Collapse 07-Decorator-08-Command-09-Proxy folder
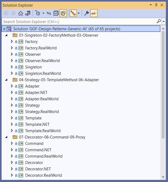The height and width of the screenshot is (182, 168). tap(6, 137)
